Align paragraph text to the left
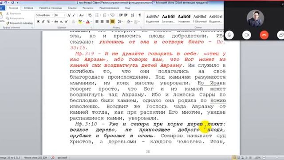284x160 pixels. coord(97,22)
